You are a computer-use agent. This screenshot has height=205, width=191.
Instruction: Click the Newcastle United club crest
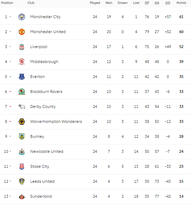click(22, 151)
